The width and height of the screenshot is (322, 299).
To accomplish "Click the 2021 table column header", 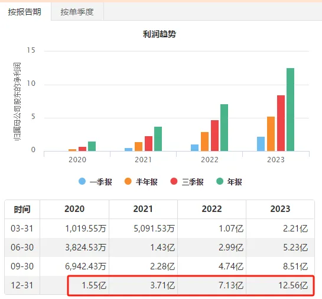I will click(143, 209).
